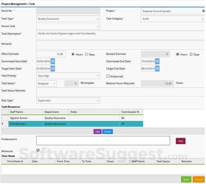Tick the Unplanned checkbox
This screenshot has width=206, height=184.
(x=108, y=76)
